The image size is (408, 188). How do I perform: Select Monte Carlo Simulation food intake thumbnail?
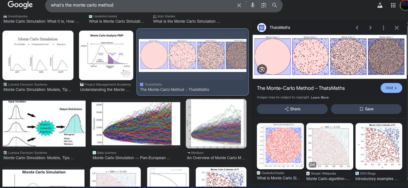coord(38,55)
